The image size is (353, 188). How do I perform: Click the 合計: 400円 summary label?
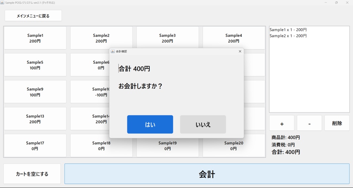tap(286, 152)
